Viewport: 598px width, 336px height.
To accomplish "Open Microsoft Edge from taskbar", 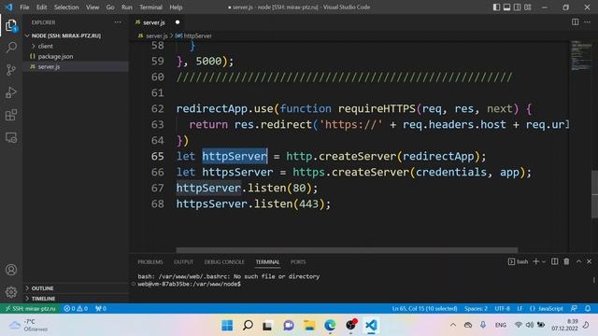I will (x=330, y=326).
